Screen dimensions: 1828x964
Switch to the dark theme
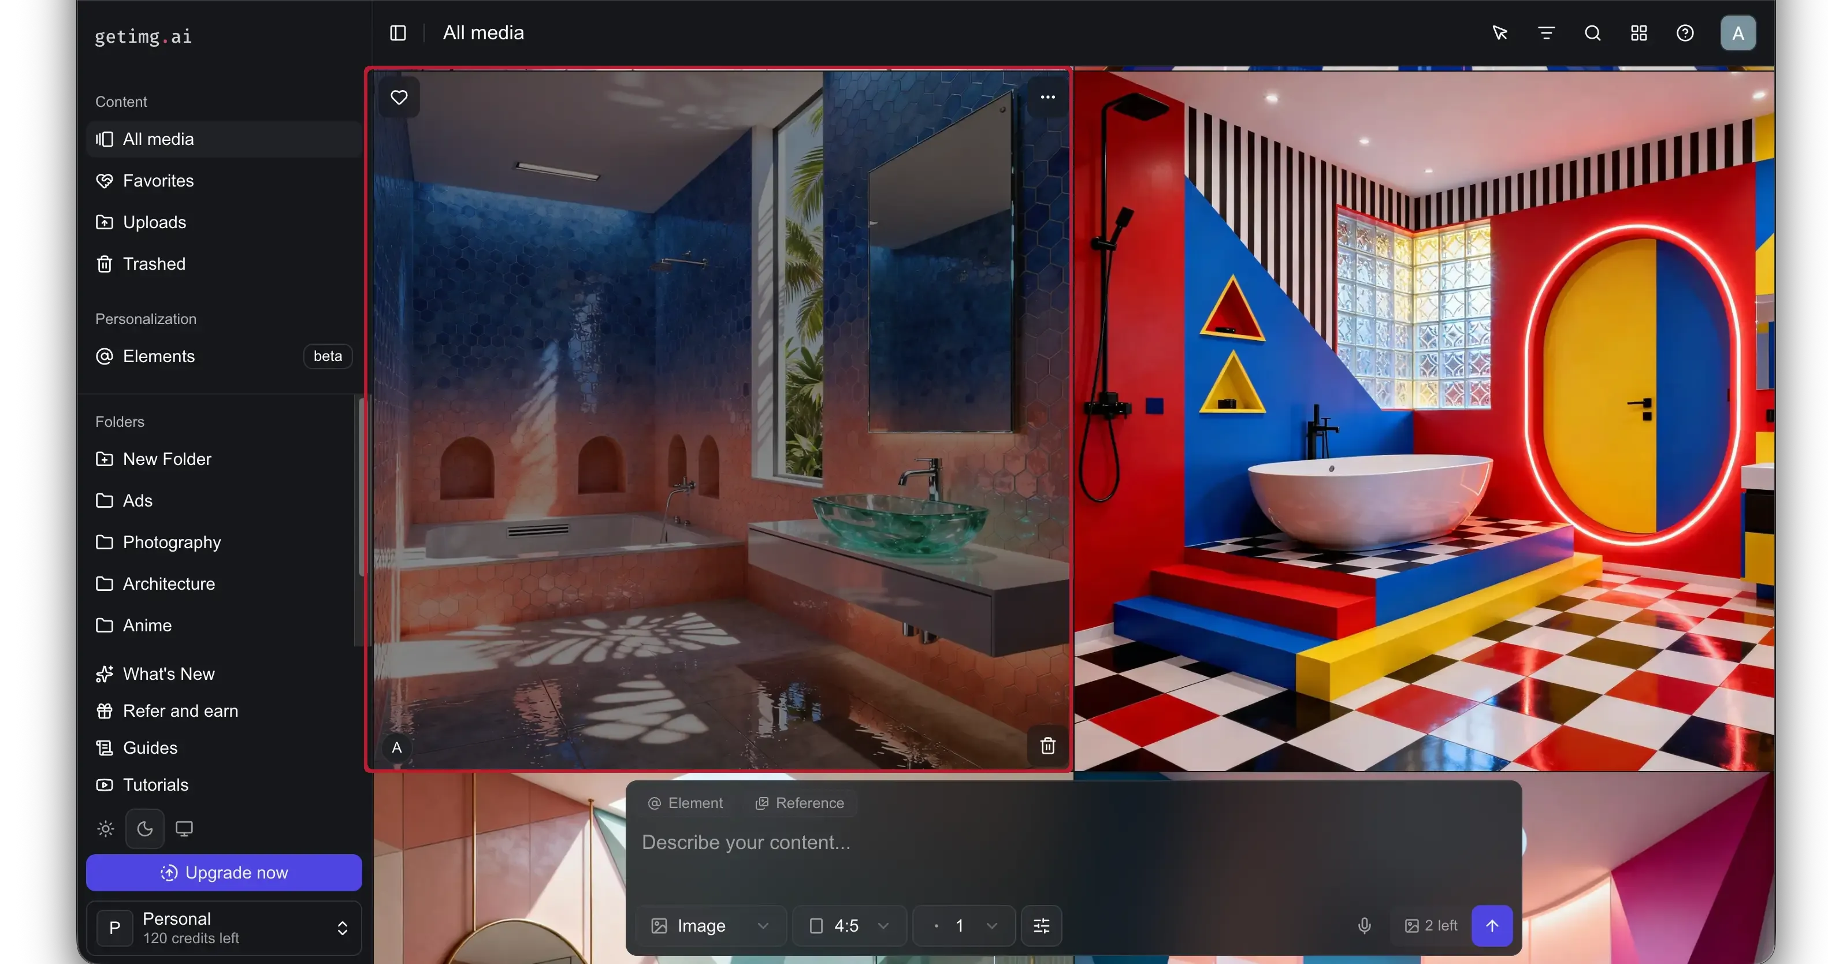145,828
